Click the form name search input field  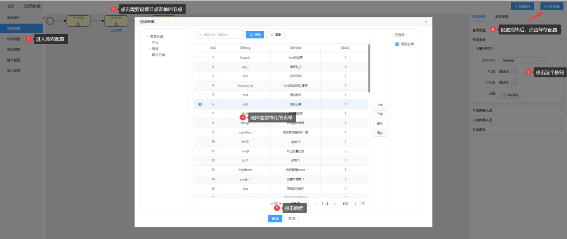220,34
